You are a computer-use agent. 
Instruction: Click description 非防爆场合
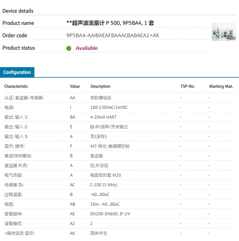pos(100,98)
